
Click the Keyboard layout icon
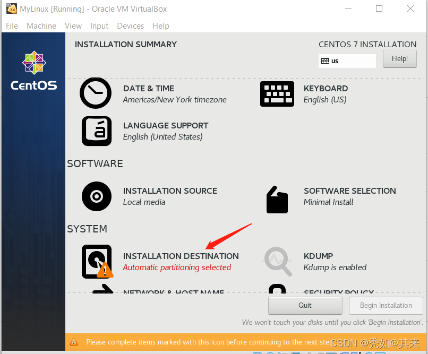277,94
